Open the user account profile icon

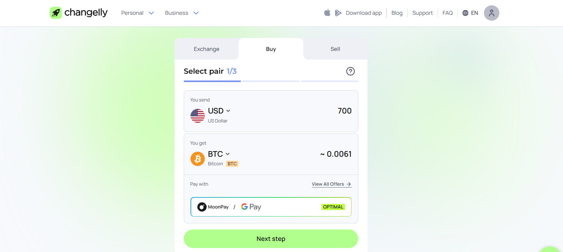click(x=491, y=13)
